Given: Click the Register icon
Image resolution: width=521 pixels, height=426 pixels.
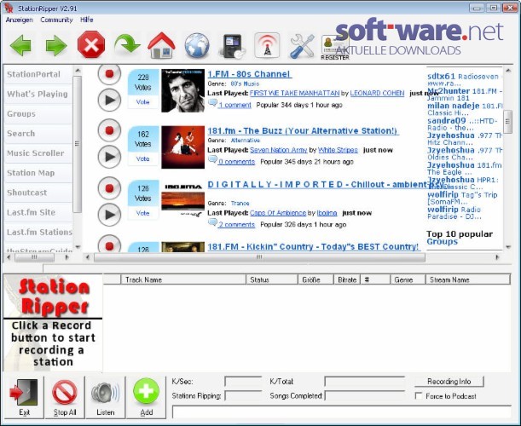Looking at the screenshot, I should (335, 48).
